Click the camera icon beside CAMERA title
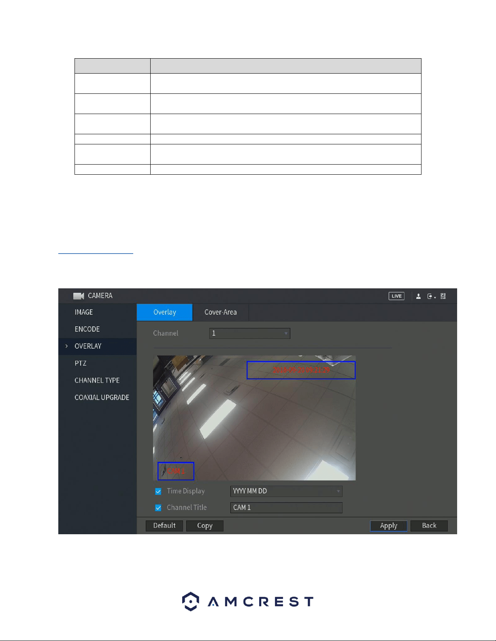This screenshot has height=641, width=496. click(x=79, y=296)
